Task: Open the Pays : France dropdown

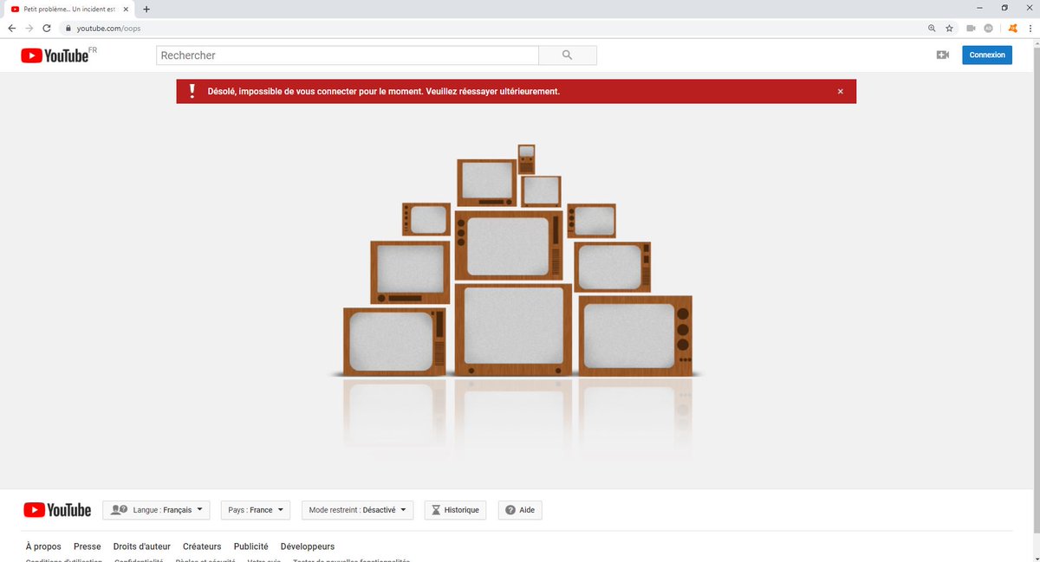Action: 255,510
